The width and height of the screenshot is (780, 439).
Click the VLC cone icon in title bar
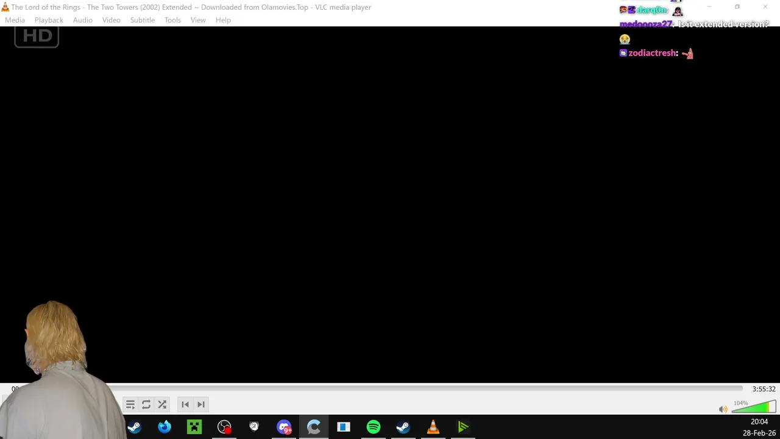5,7
